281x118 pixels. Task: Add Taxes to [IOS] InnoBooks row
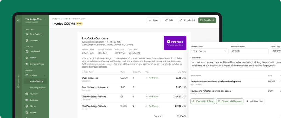(x=152, y=78)
